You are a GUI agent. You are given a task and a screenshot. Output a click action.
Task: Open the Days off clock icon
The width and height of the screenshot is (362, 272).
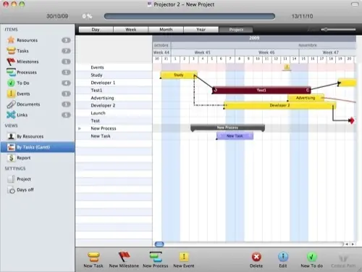(11, 190)
